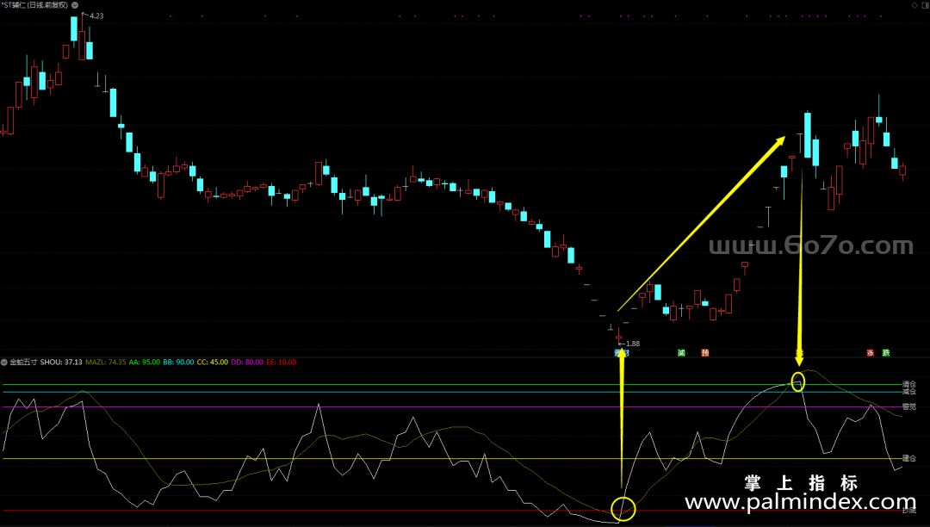Click the 4.23 high price label

96,16
